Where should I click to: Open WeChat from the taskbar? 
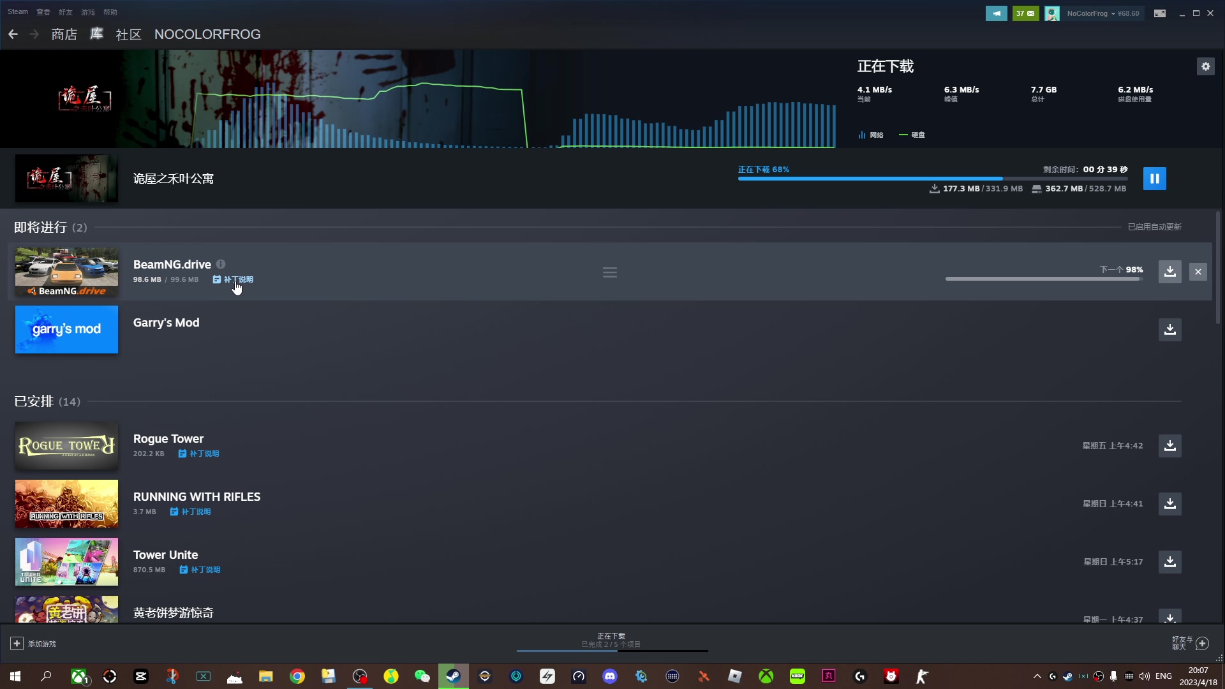pos(422,676)
